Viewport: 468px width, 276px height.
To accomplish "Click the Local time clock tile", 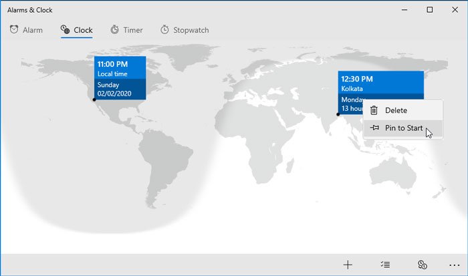I will pos(120,78).
